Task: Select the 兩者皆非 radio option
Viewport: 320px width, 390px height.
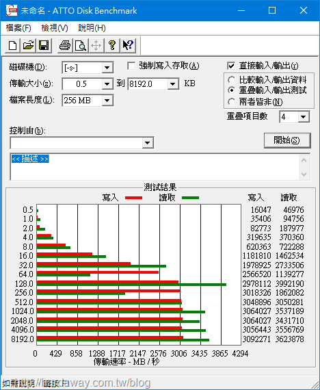Action: click(231, 102)
